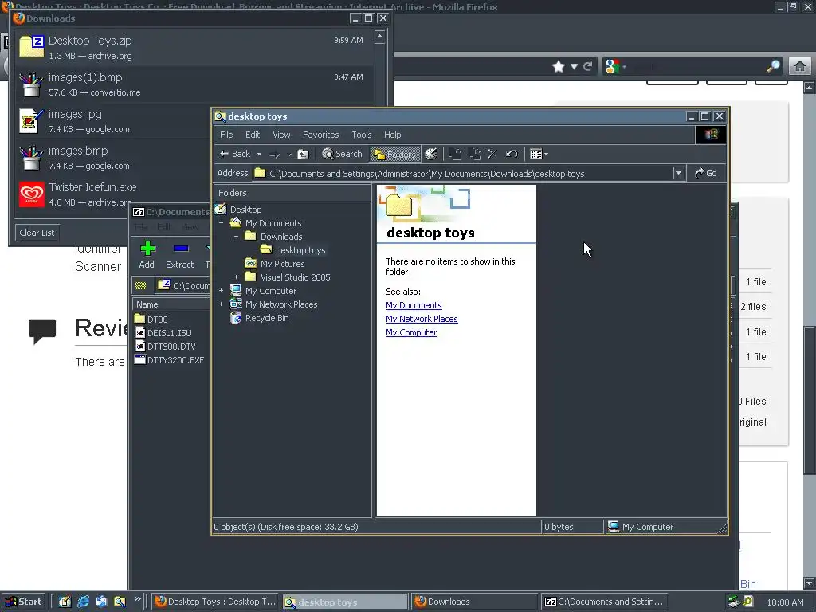Screen dimensions: 816x612
Task: Click the Firefox Home button
Action: tap(800, 67)
